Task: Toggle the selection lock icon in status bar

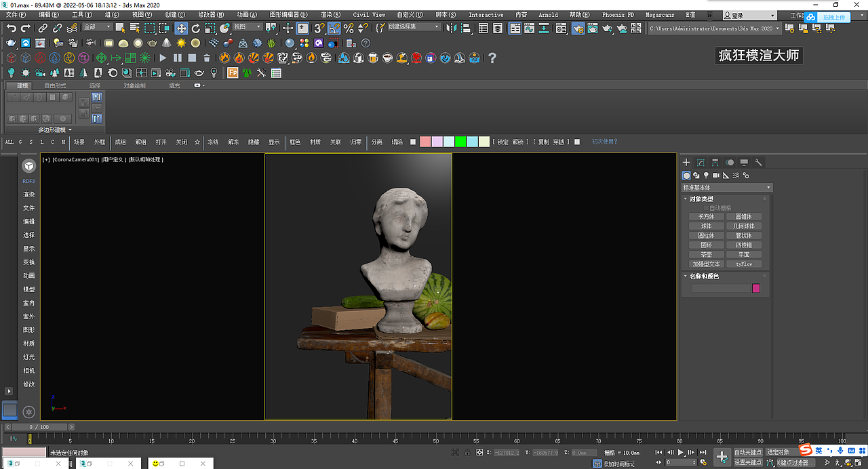Action: [467, 452]
